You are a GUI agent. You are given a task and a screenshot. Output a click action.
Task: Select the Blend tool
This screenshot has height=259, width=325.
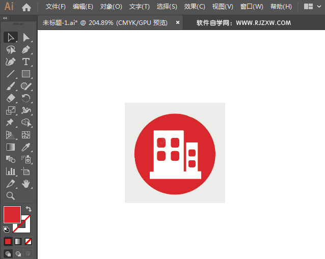[11, 159]
